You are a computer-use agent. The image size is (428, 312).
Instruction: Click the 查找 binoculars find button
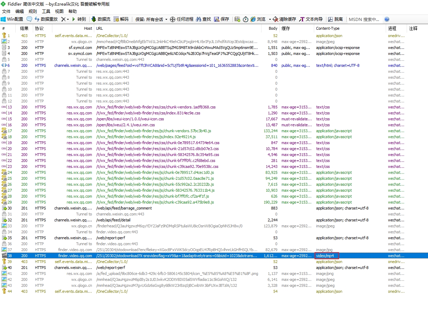(204, 19)
